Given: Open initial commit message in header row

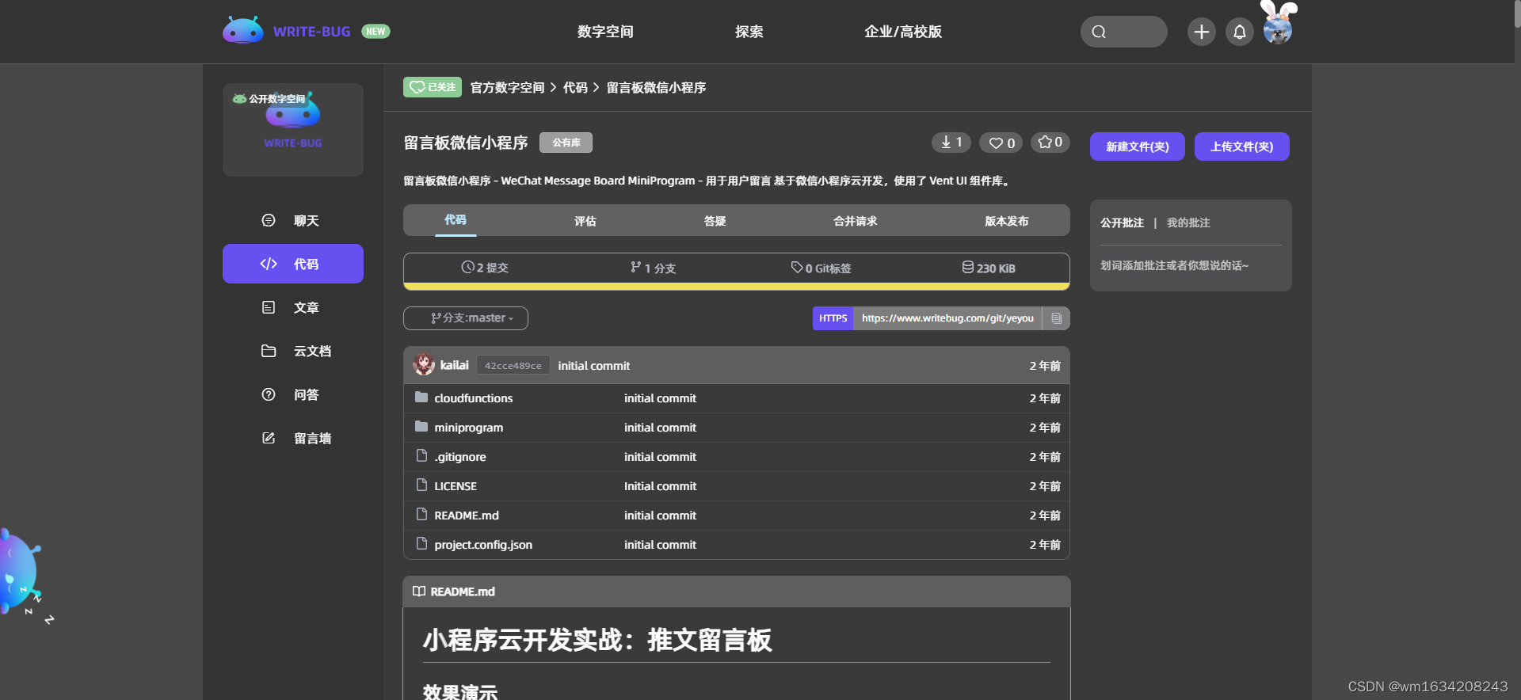Looking at the screenshot, I should (594, 366).
